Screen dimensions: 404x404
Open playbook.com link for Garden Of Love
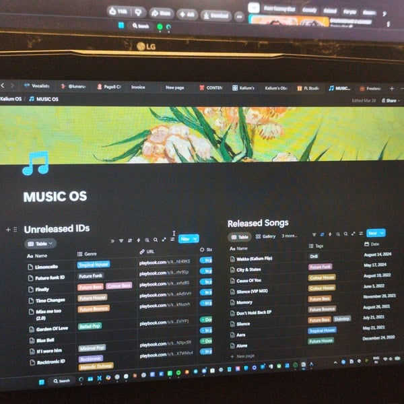(x=164, y=322)
